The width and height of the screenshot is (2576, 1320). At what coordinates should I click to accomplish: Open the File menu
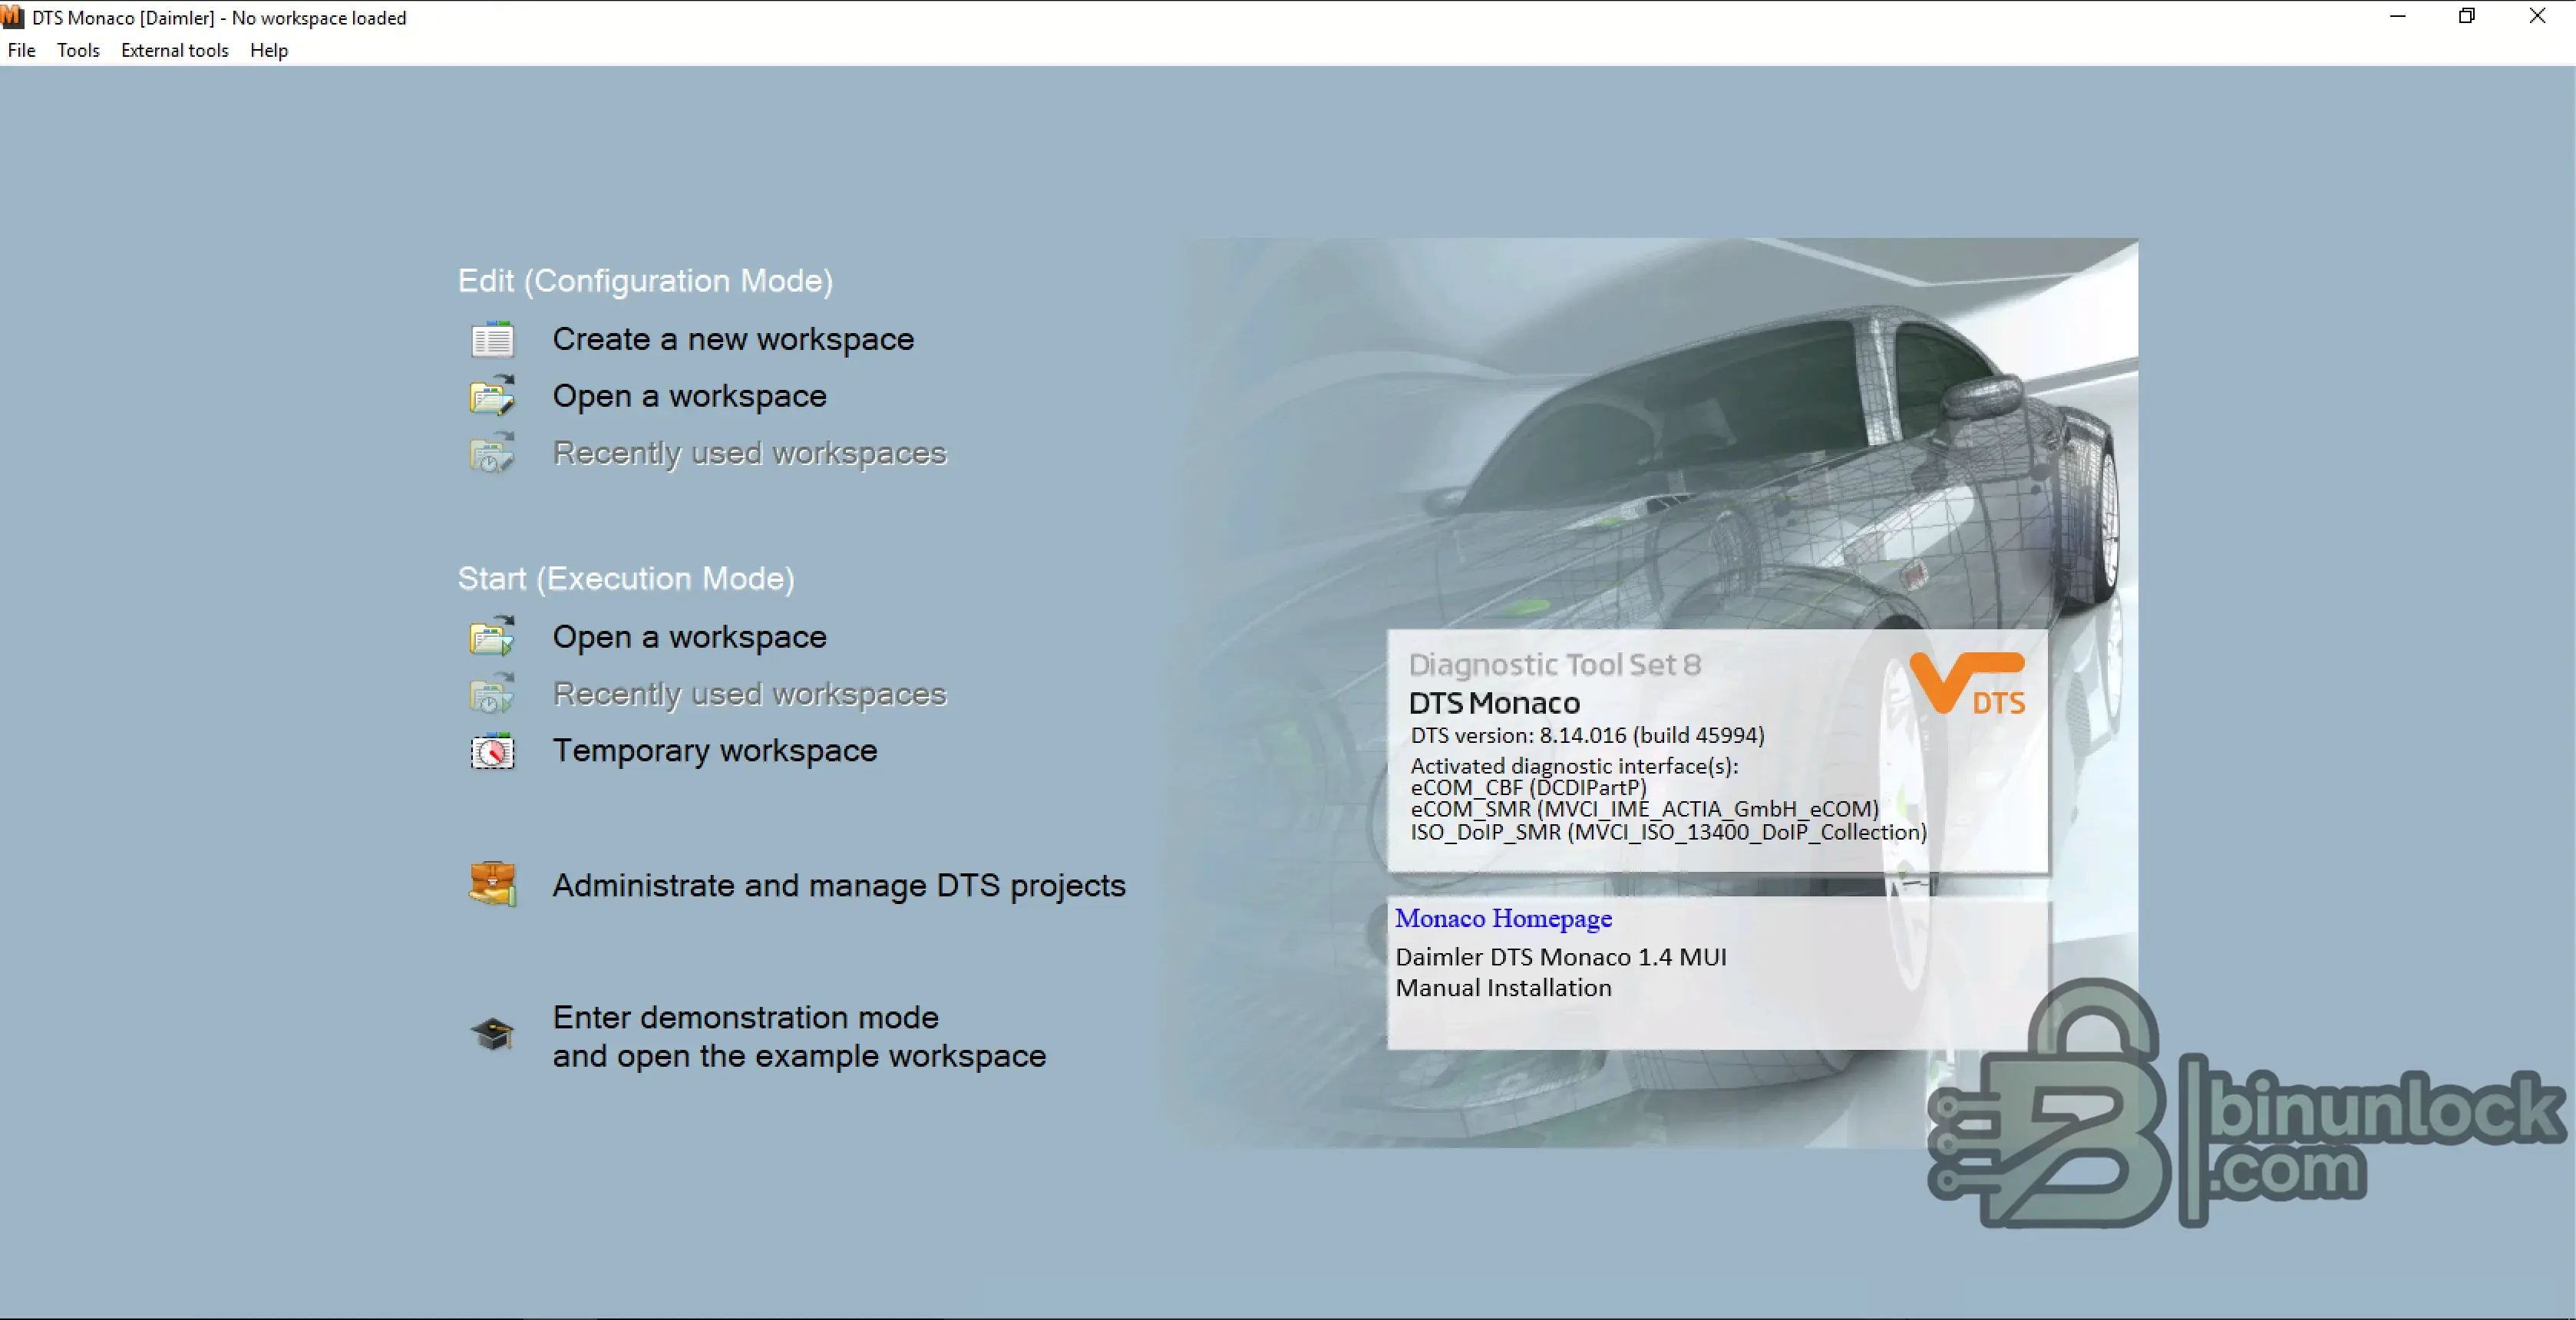21,50
